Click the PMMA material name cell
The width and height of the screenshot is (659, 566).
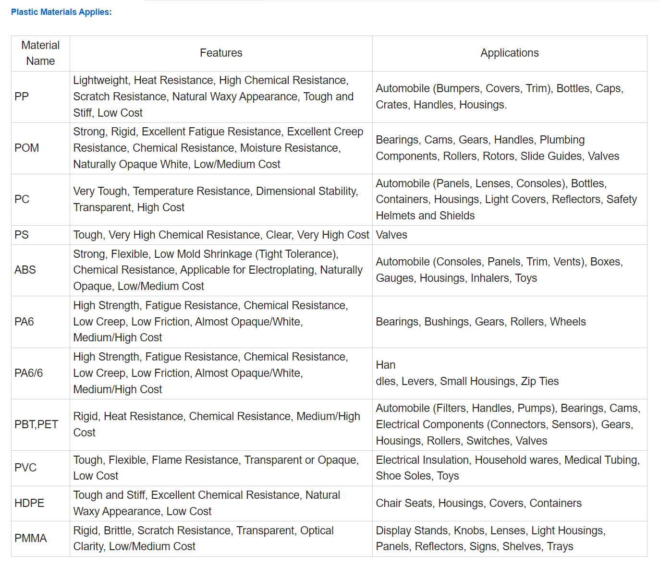31,538
